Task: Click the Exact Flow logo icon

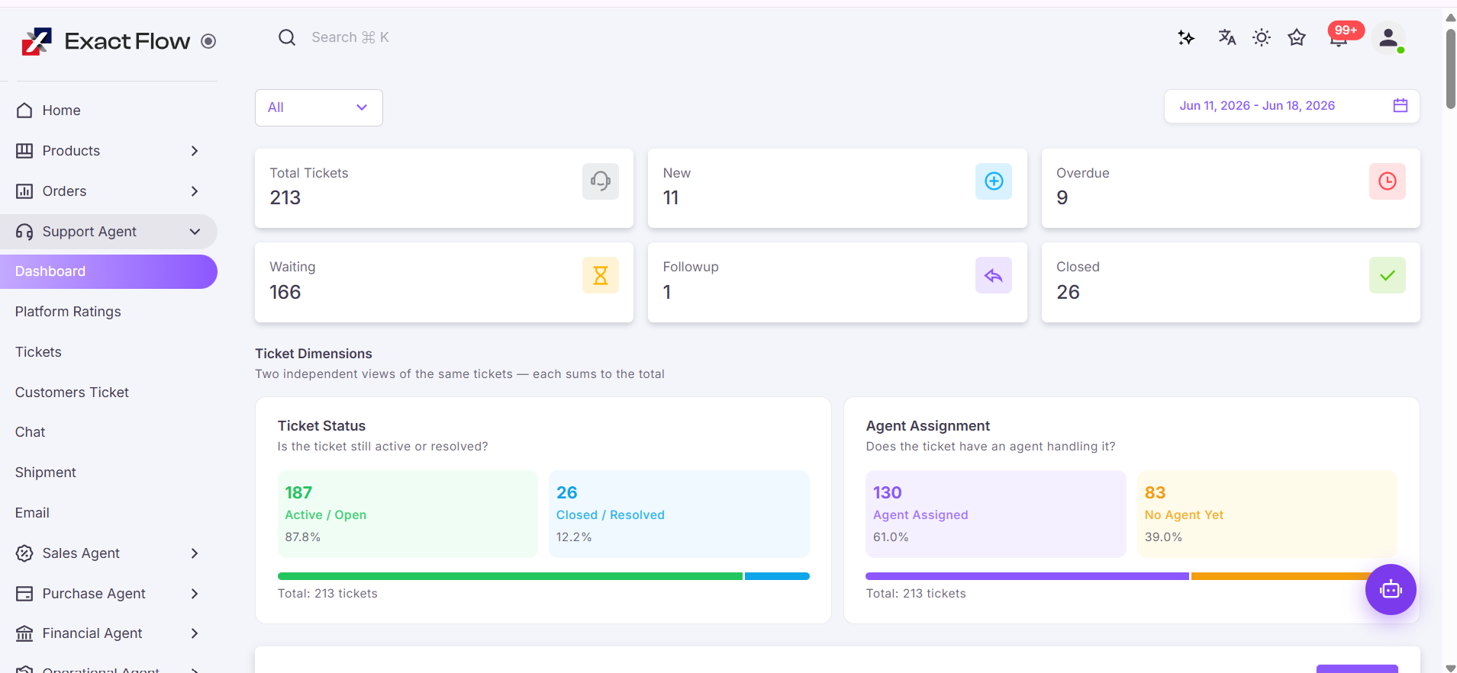Action: (37, 41)
